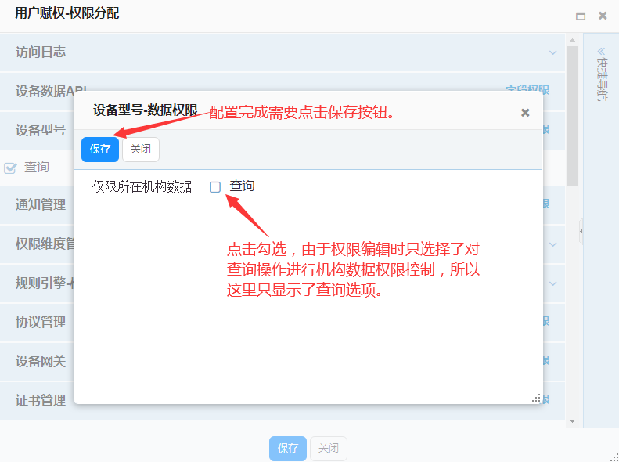This screenshot has height=462, width=619.
Task: Click 关闭 button in dialog toolbar
Action: click(x=141, y=150)
